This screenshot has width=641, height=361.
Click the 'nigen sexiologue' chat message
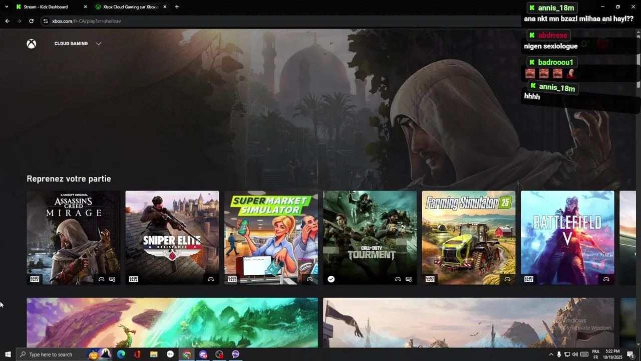(551, 46)
